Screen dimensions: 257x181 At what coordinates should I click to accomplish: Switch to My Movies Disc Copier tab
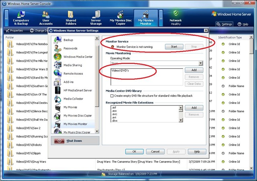[x=121, y=18]
